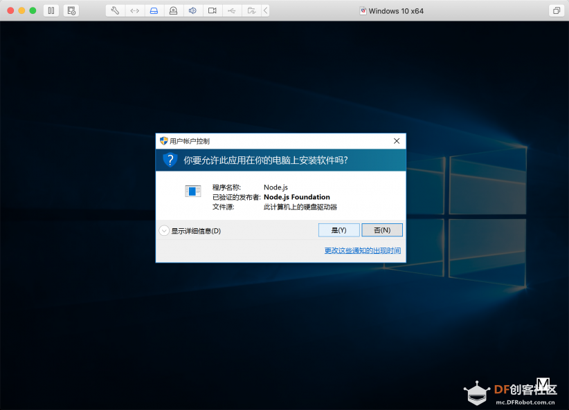Collapse the toolbar with the left chevron
This screenshot has width=569, height=410.
pos(266,10)
